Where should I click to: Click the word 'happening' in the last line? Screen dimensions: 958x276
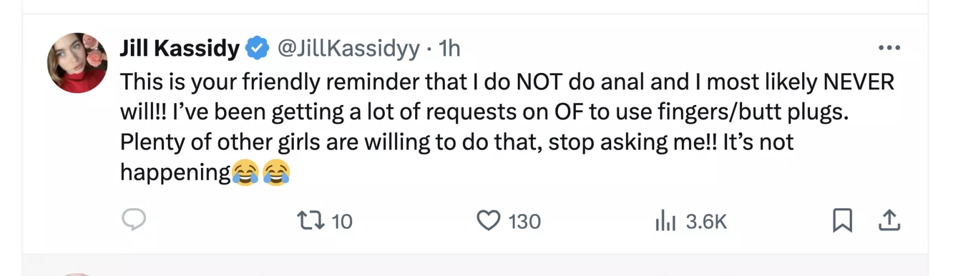[x=175, y=173]
